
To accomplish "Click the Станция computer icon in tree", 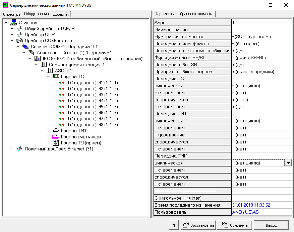I will [14, 22].
